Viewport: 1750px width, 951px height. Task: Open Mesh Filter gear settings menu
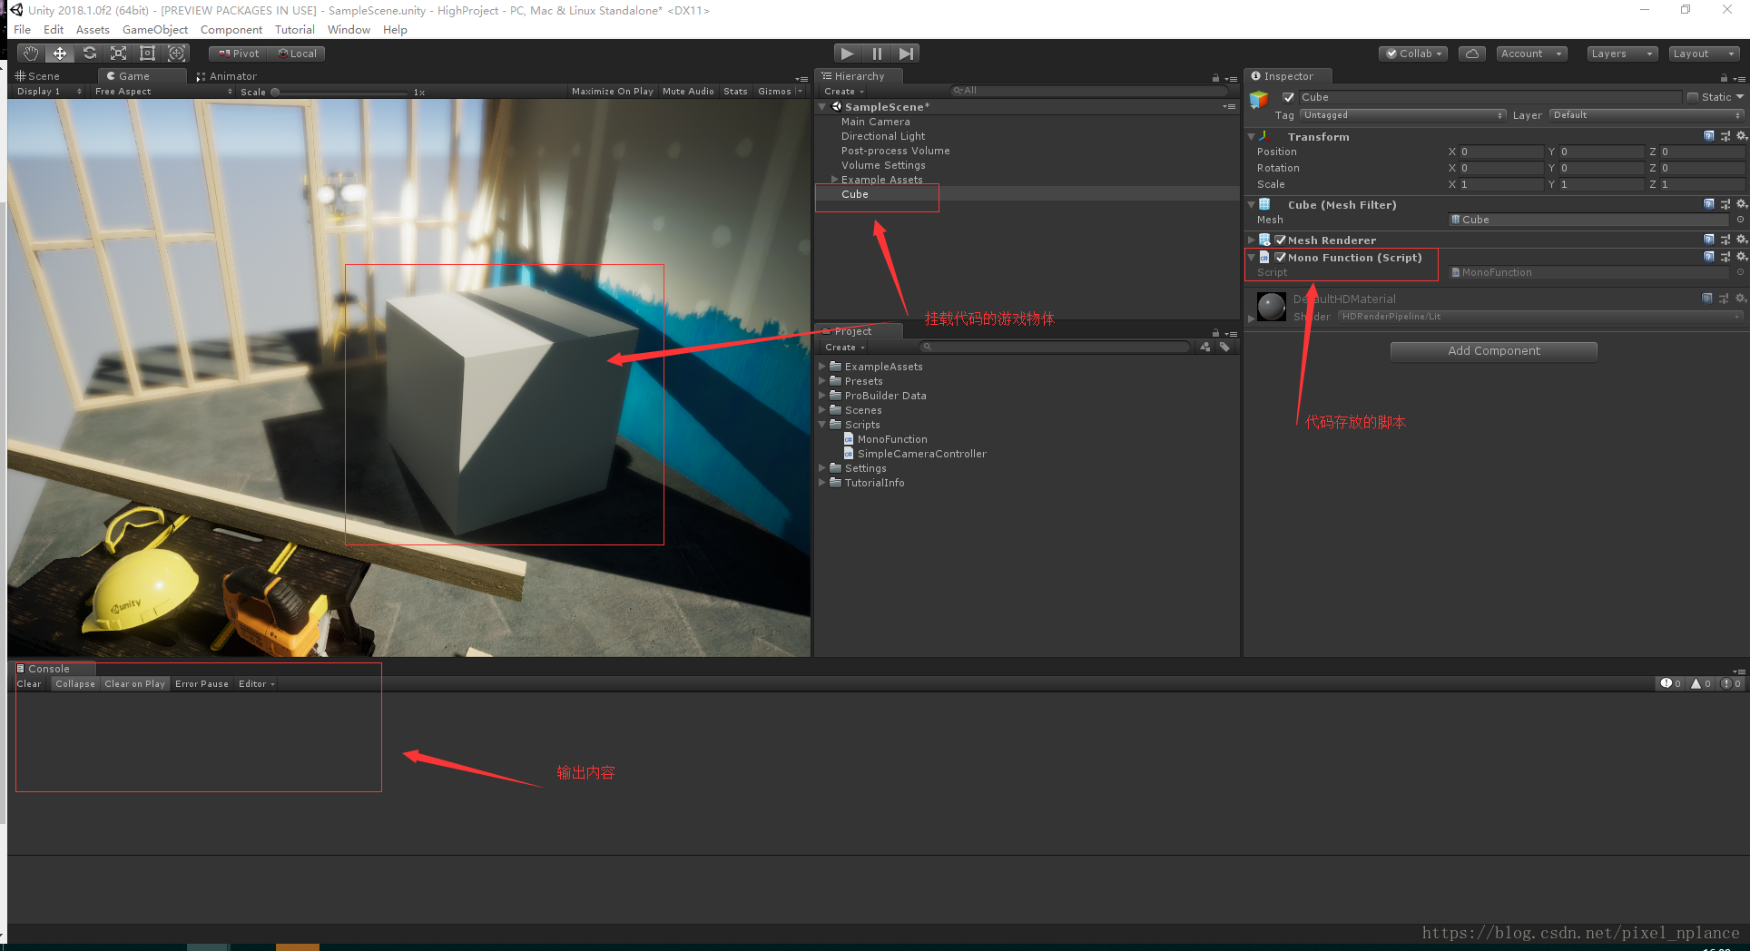1741,204
